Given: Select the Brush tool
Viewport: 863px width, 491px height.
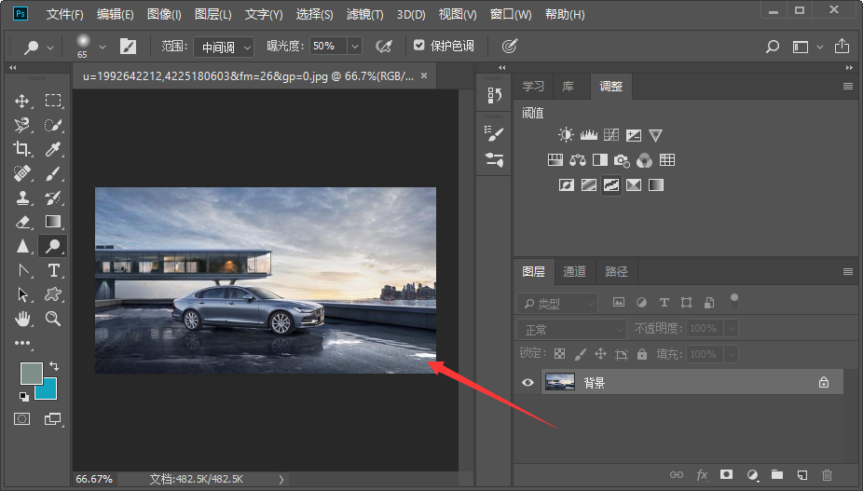Looking at the screenshot, I should 53,173.
